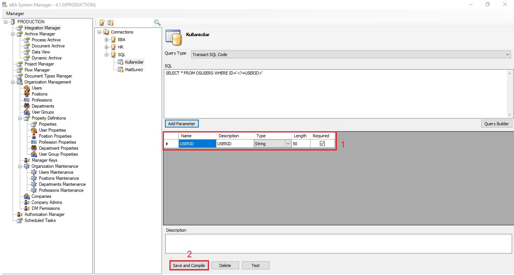Open Users under Organization Management

click(37, 88)
